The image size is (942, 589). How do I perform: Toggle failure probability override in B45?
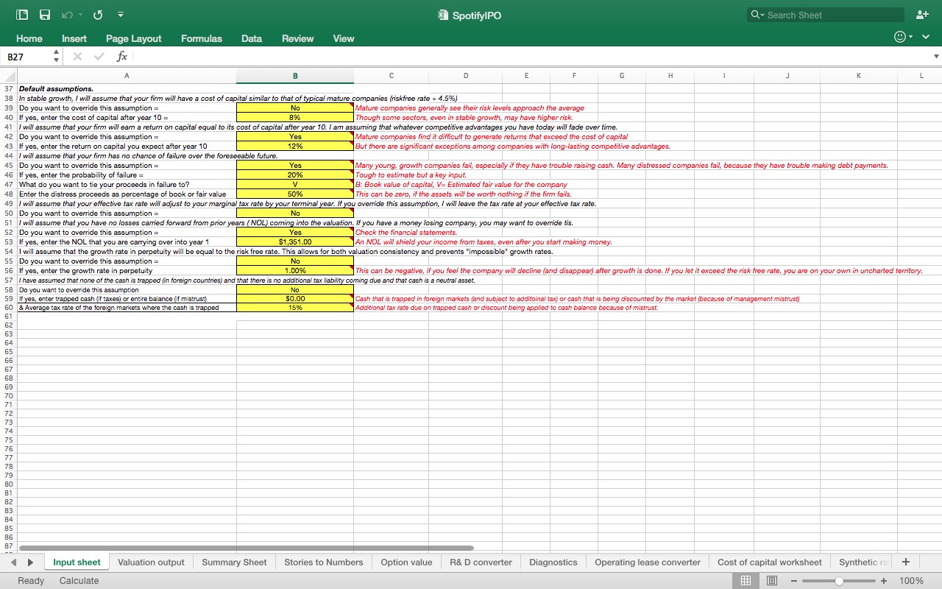pyautogui.click(x=294, y=165)
